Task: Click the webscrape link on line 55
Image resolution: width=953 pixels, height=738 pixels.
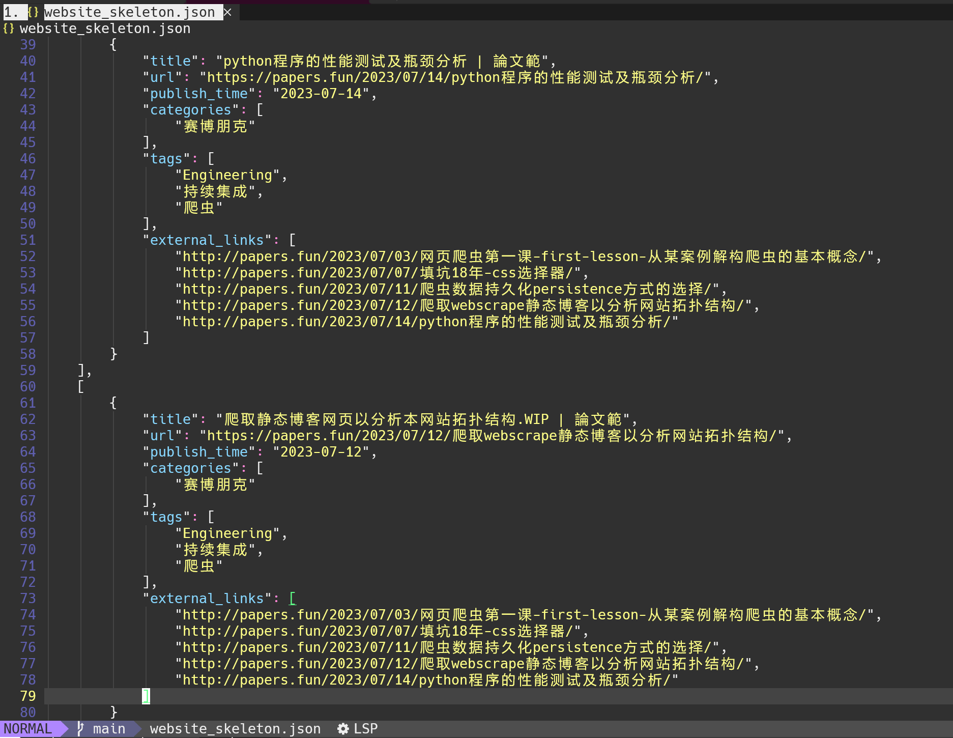Action: [x=464, y=305]
